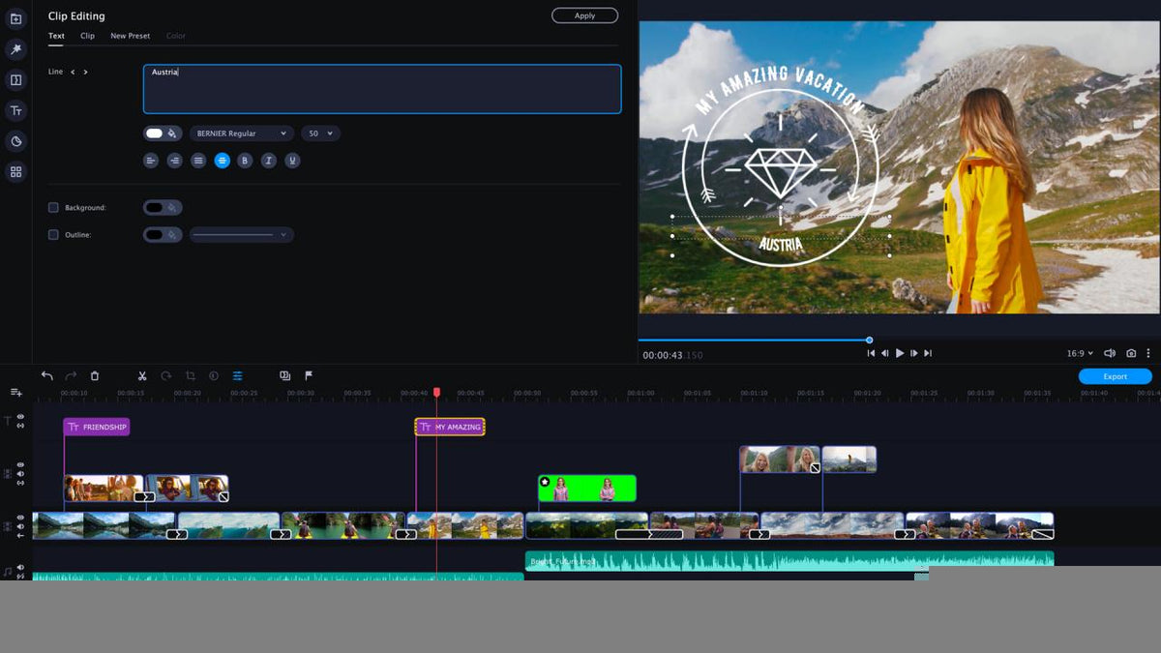Screen dimensions: 1161x653
Task: Open the overlay tool icon in toolbar
Action: (x=284, y=375)
